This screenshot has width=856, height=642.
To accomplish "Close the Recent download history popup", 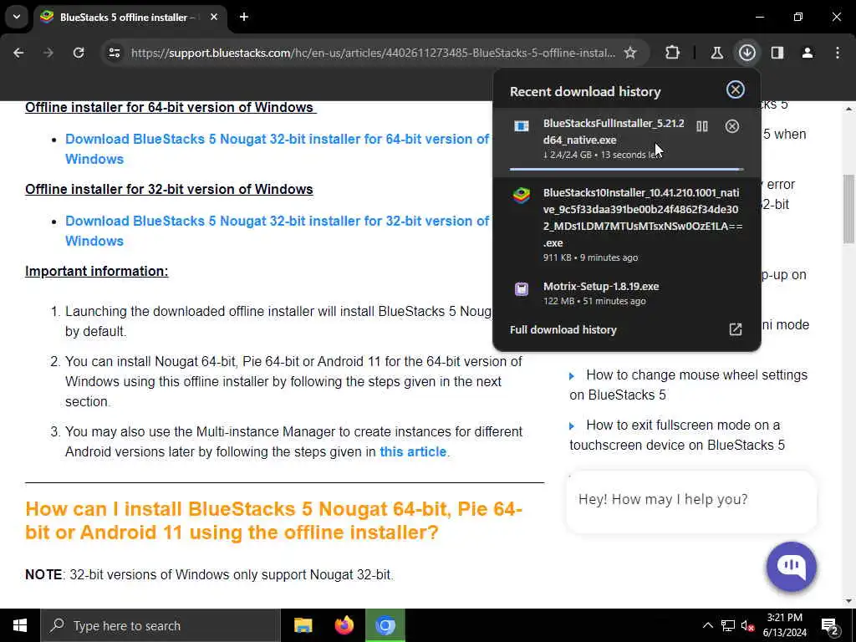I will (x=736, y=89).
